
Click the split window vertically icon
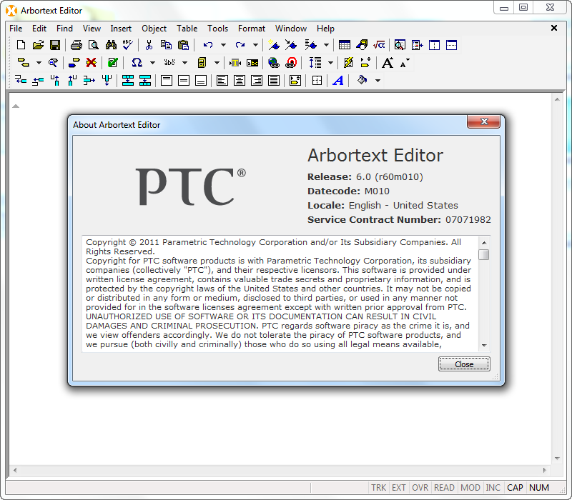click(x=434, y=45)
